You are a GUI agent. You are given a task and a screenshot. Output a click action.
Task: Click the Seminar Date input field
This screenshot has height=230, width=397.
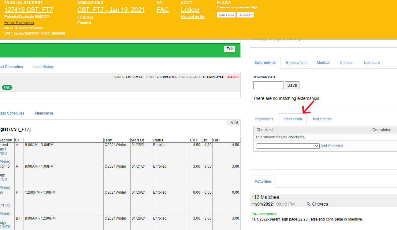268,85
